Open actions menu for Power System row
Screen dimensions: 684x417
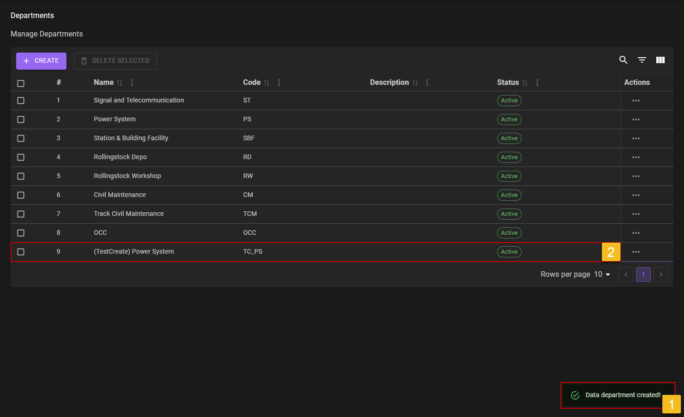coord(636,119)
